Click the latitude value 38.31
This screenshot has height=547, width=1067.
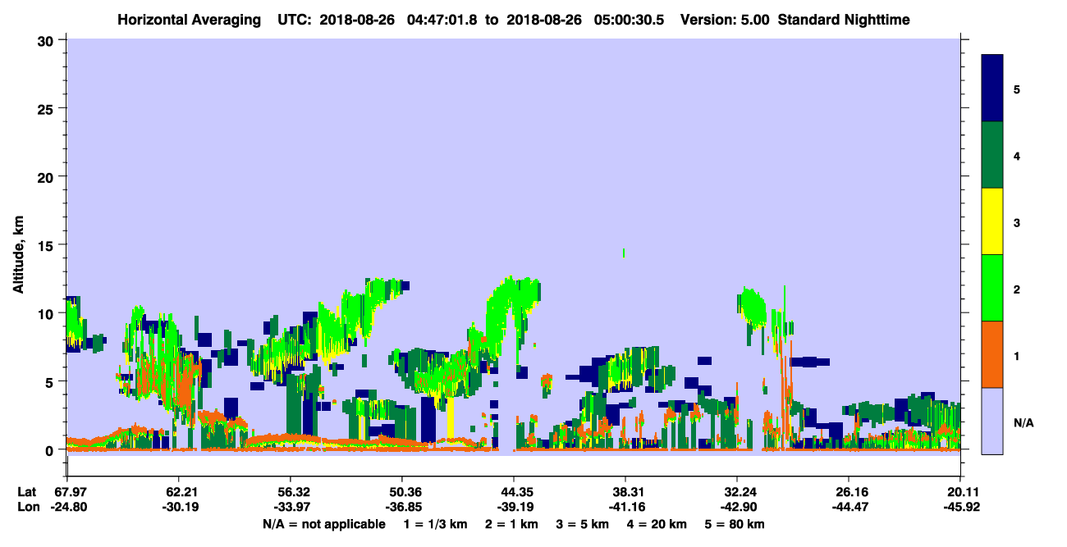click(x=625, y=493)
